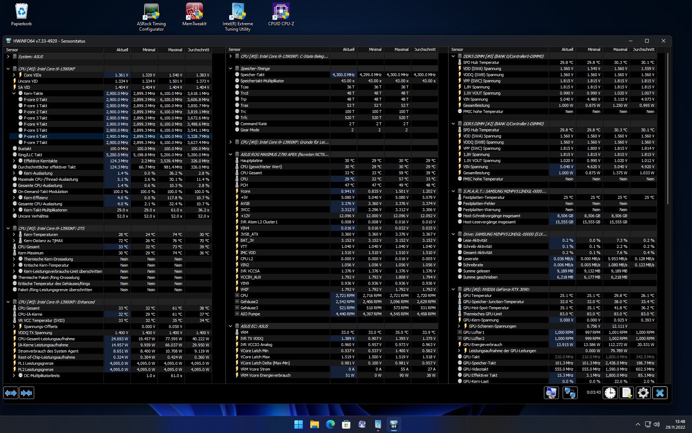The width and height of the screenshot is (692, 433).
Task: Show hidden system tray icons chevron
Action: [638, 424]
